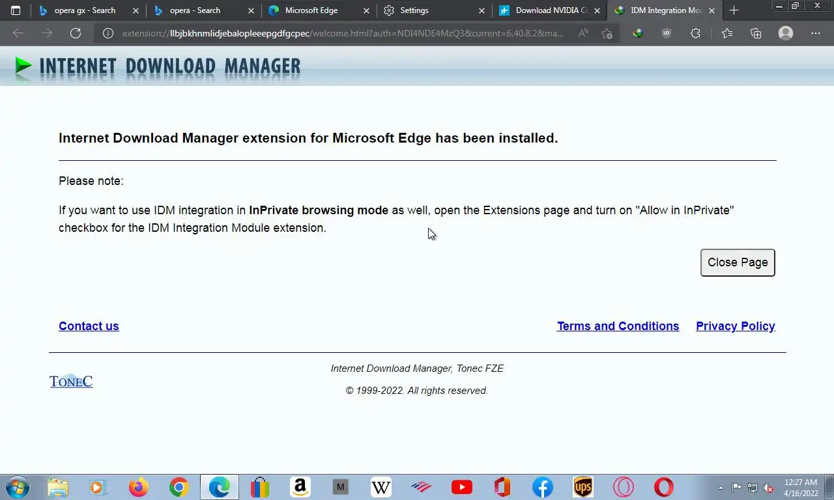Open a new tab with plus button
The image size is (834, 500).
[x=734, y=10]
